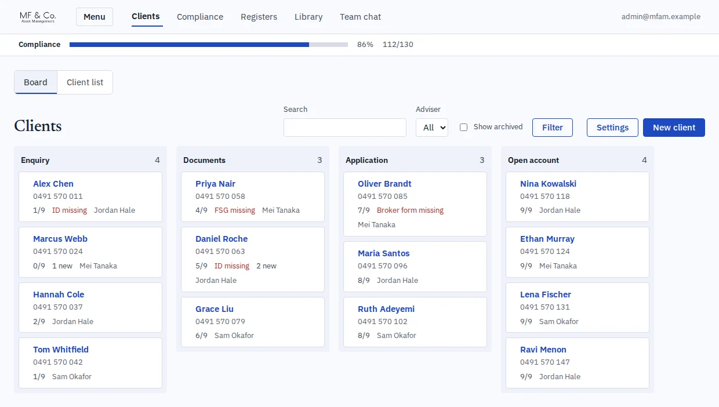Click phone number 0491 570 147

[x=545, y=362]
